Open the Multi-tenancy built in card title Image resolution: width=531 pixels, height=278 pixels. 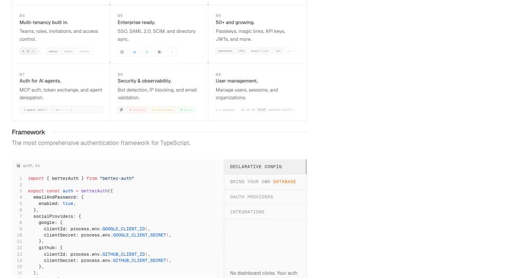(44, 22)
